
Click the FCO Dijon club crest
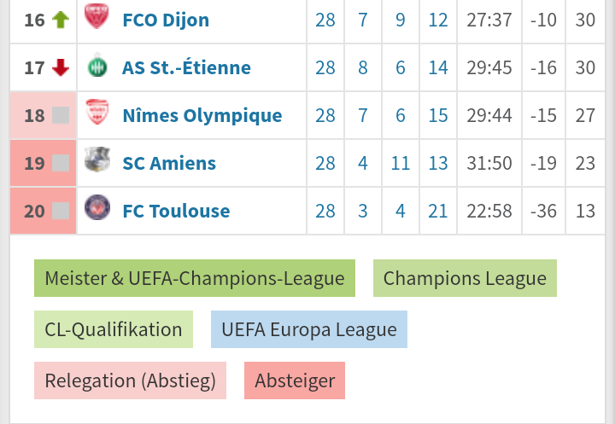(x=97, y=16)
